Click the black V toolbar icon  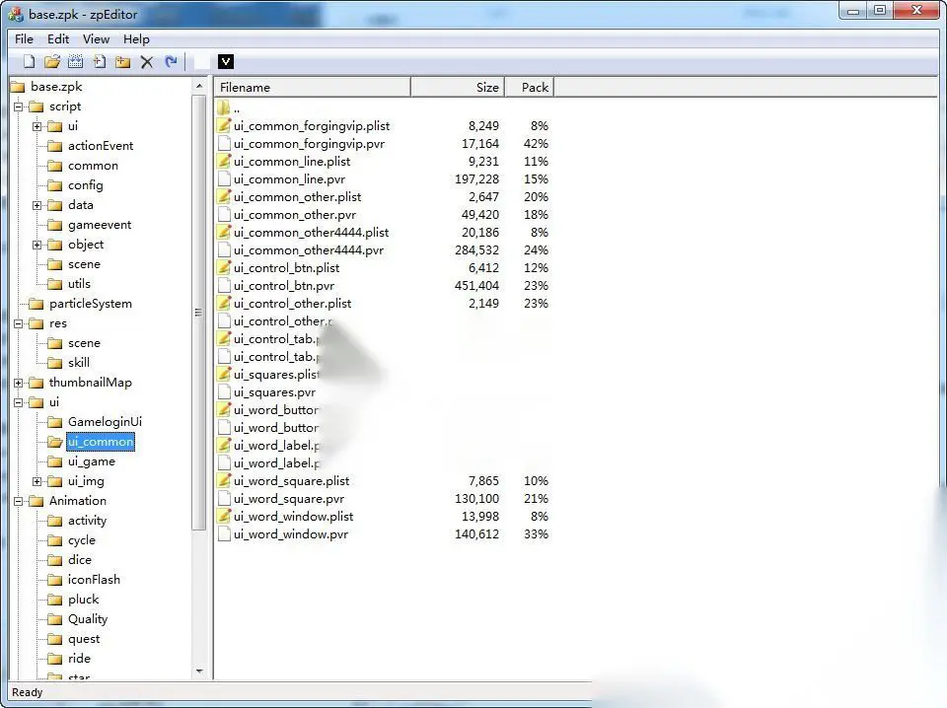click(225, 61)
